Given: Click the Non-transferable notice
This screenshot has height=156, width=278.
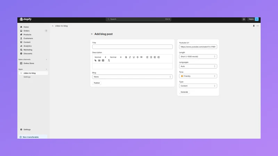Looking at the screenshot, I should pyautogui.click(x=33, y=137).
